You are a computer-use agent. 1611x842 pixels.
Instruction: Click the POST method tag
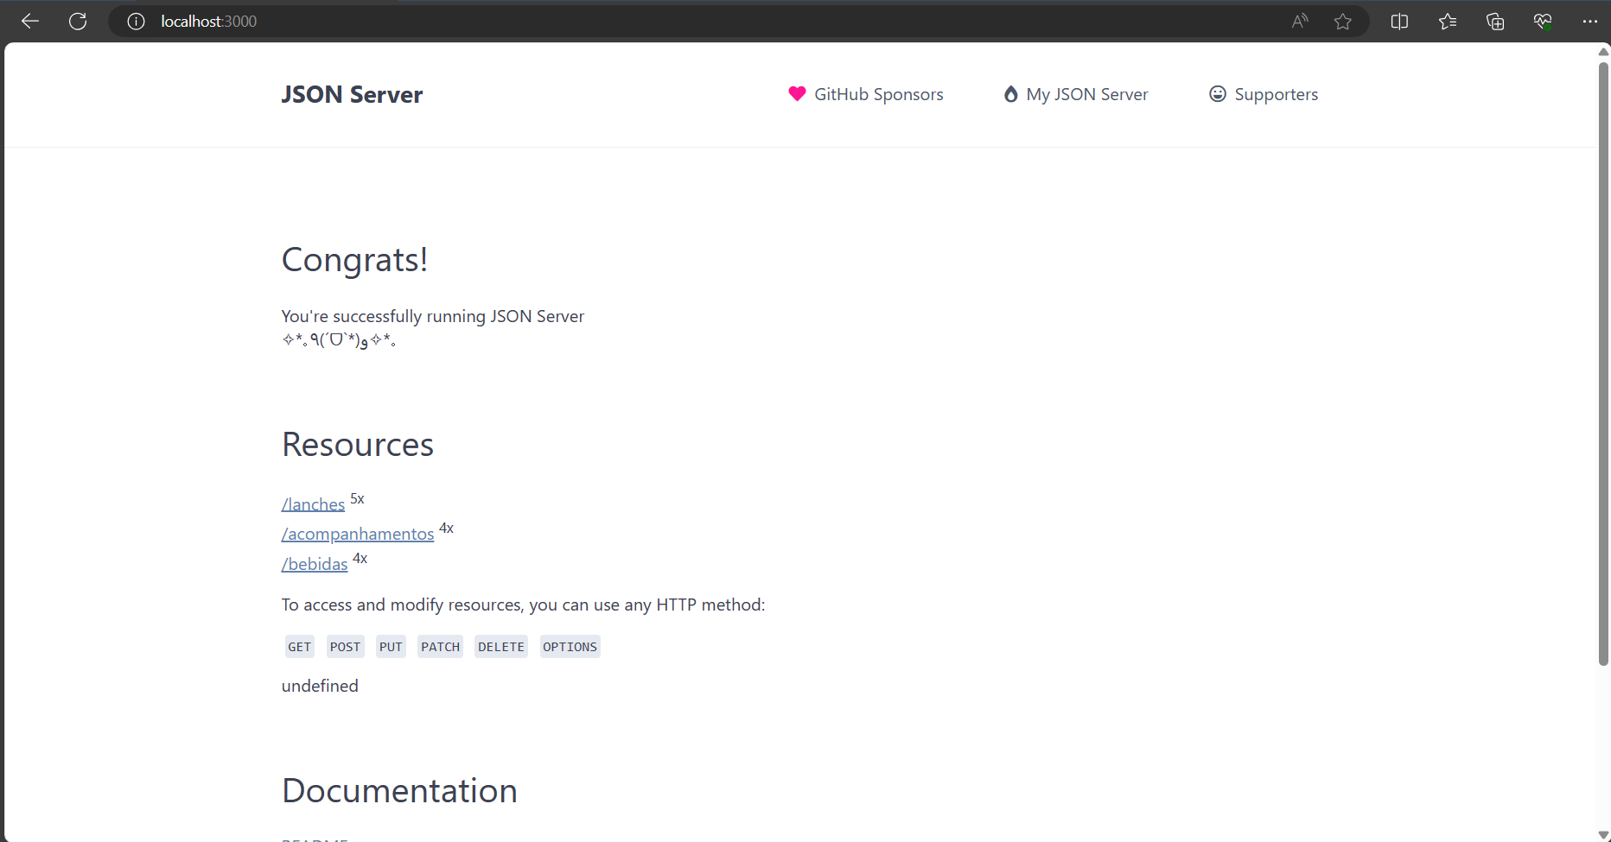click(345, 647)
